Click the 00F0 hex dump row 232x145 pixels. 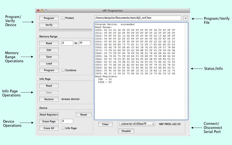pyautogui.click(x=135, y=73)
